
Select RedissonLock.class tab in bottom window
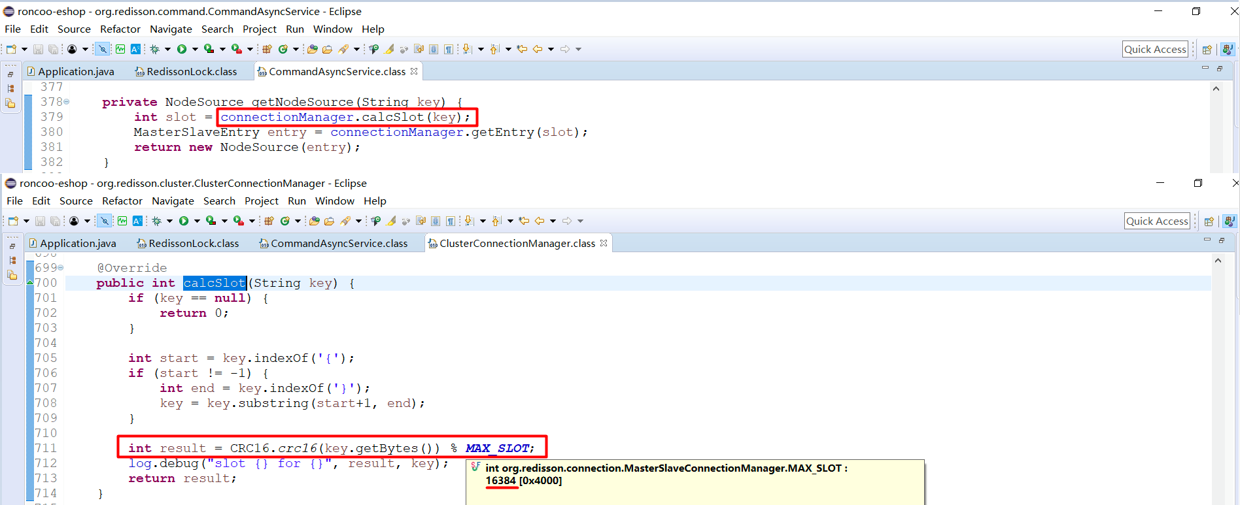pyautogui.click(x=188, y=243)
